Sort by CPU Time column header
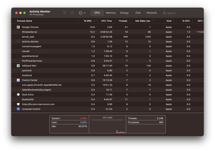 [x=106, y=21]
